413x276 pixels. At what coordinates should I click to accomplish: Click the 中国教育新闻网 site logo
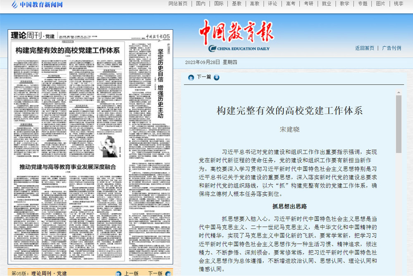point(37,5)
